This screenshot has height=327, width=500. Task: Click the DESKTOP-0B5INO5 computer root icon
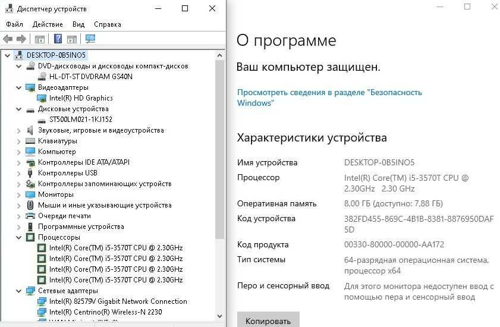click(19, 55)
